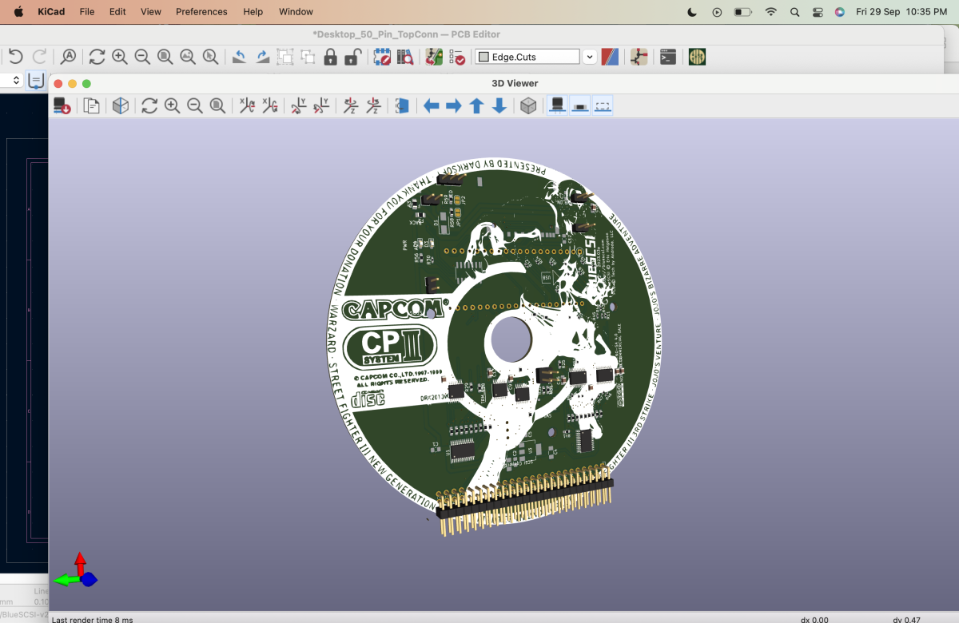Viewport: 959px width, 623px height.
Task: Open the View menu
Action: coord(151,12)
